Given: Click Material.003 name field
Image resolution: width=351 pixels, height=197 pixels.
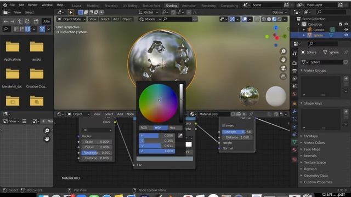Looking at the screenshot, I should pos(214,114).
